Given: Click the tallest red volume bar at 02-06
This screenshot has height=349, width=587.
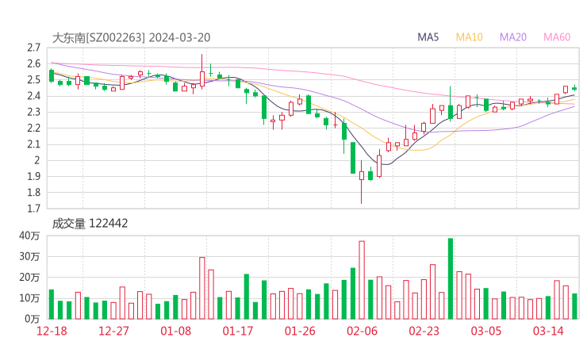Looking at the screenshot, I should [362, 280].
